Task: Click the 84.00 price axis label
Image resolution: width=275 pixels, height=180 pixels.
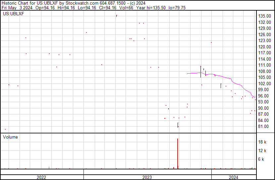Action: click(263, 121)
